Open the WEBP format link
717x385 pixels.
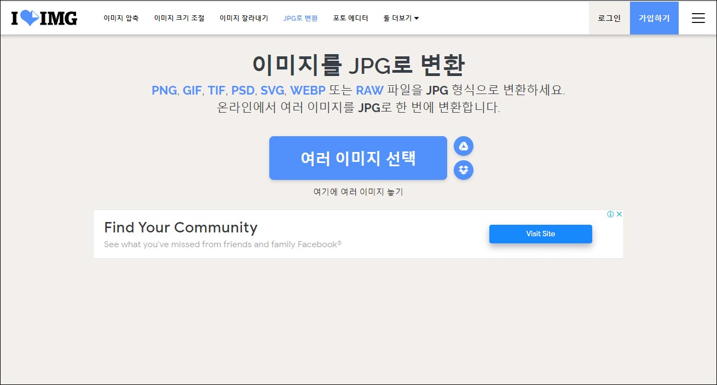pos(308,90)
